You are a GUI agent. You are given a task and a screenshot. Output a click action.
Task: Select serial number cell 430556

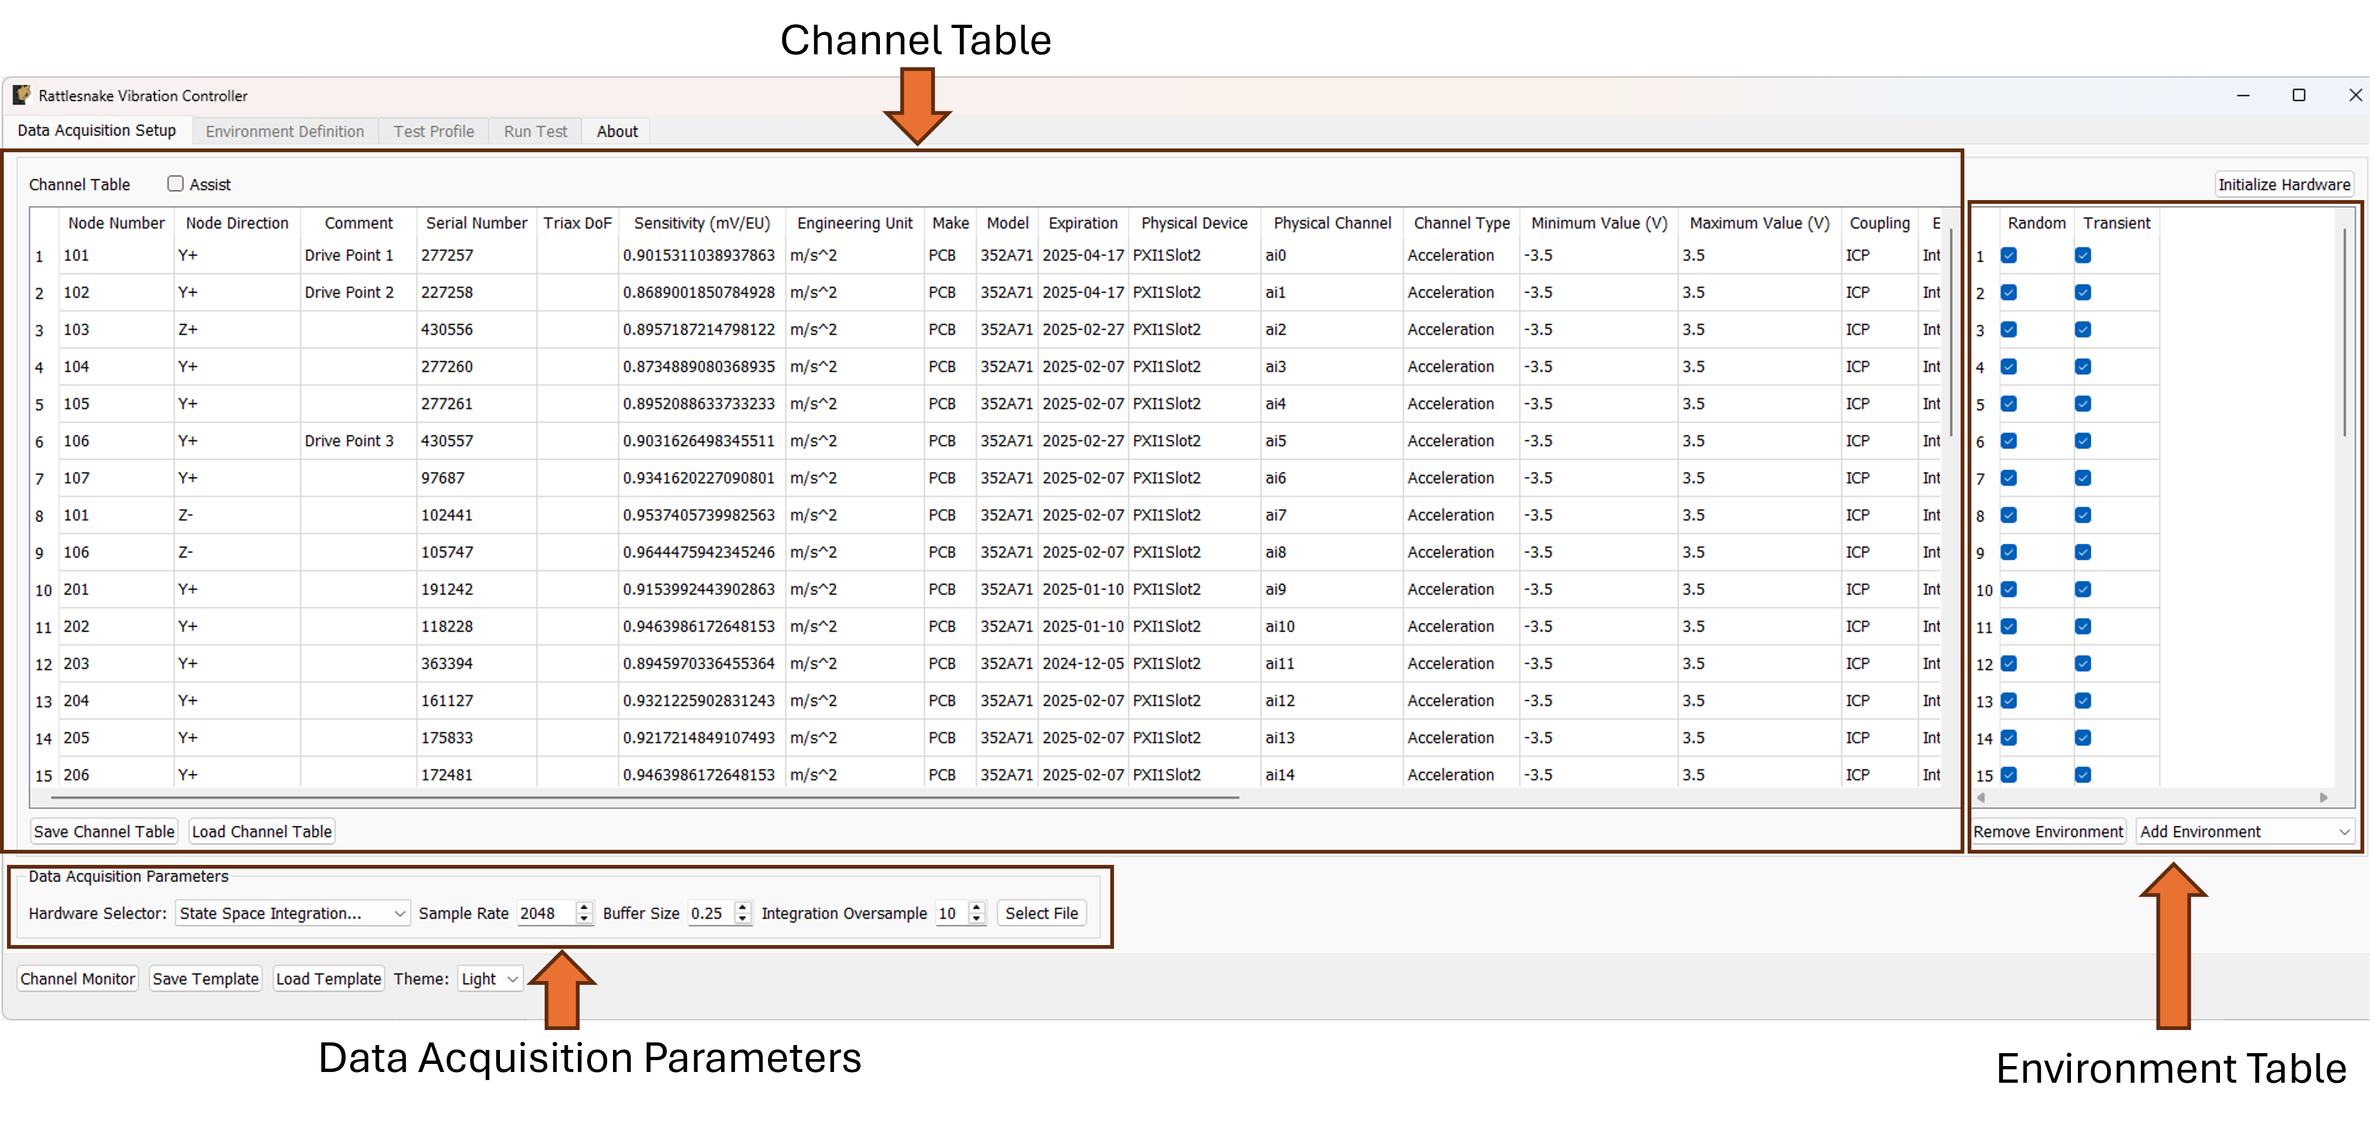(477, 330)
